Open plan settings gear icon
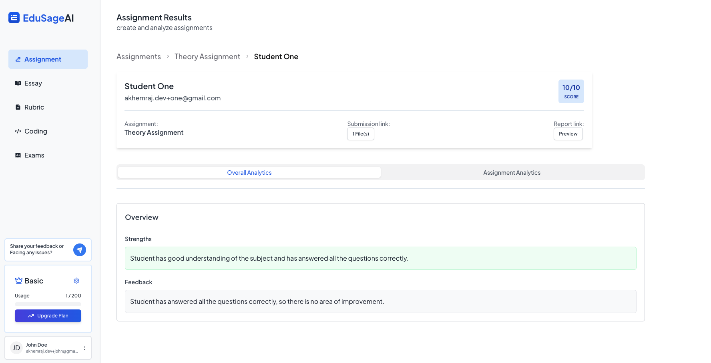Screen dimensions: 711x363 pyautogui.click(x=76, y=281)
